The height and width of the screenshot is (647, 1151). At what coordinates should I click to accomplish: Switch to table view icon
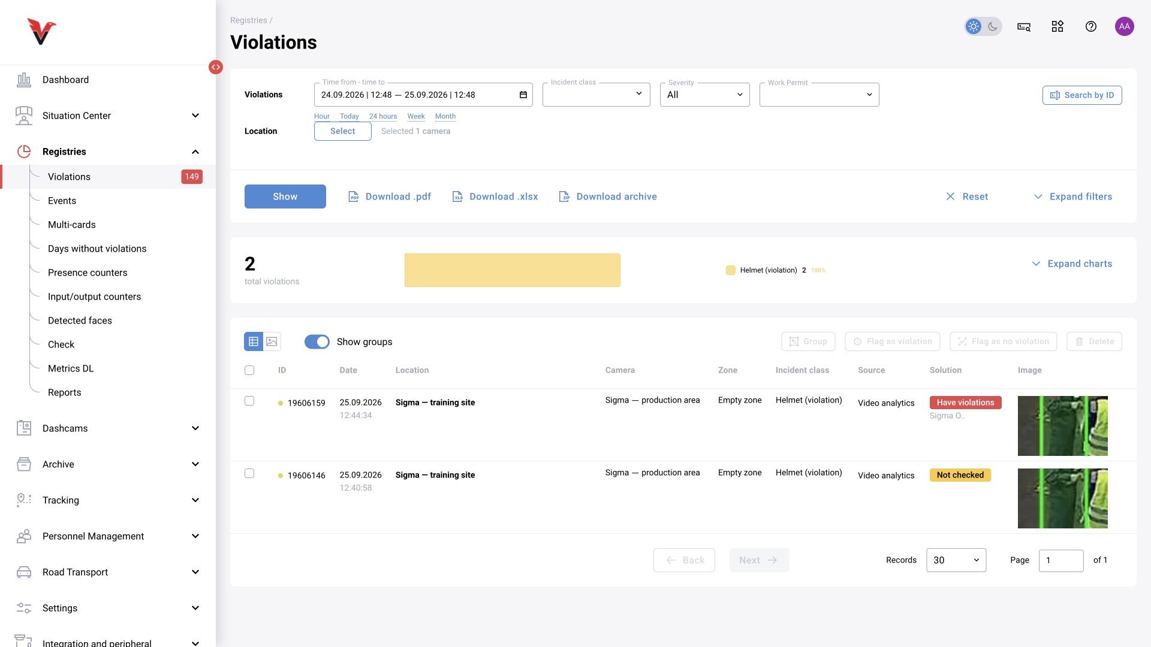click(254, 341)
